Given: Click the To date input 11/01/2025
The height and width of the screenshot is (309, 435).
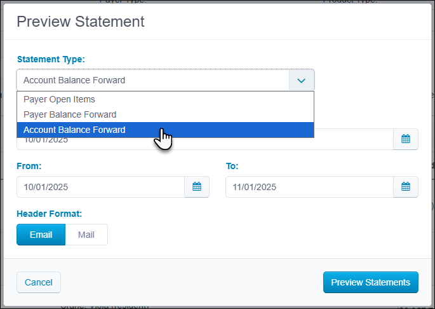Looking at the screenshot, I should [x=310, y=187].
